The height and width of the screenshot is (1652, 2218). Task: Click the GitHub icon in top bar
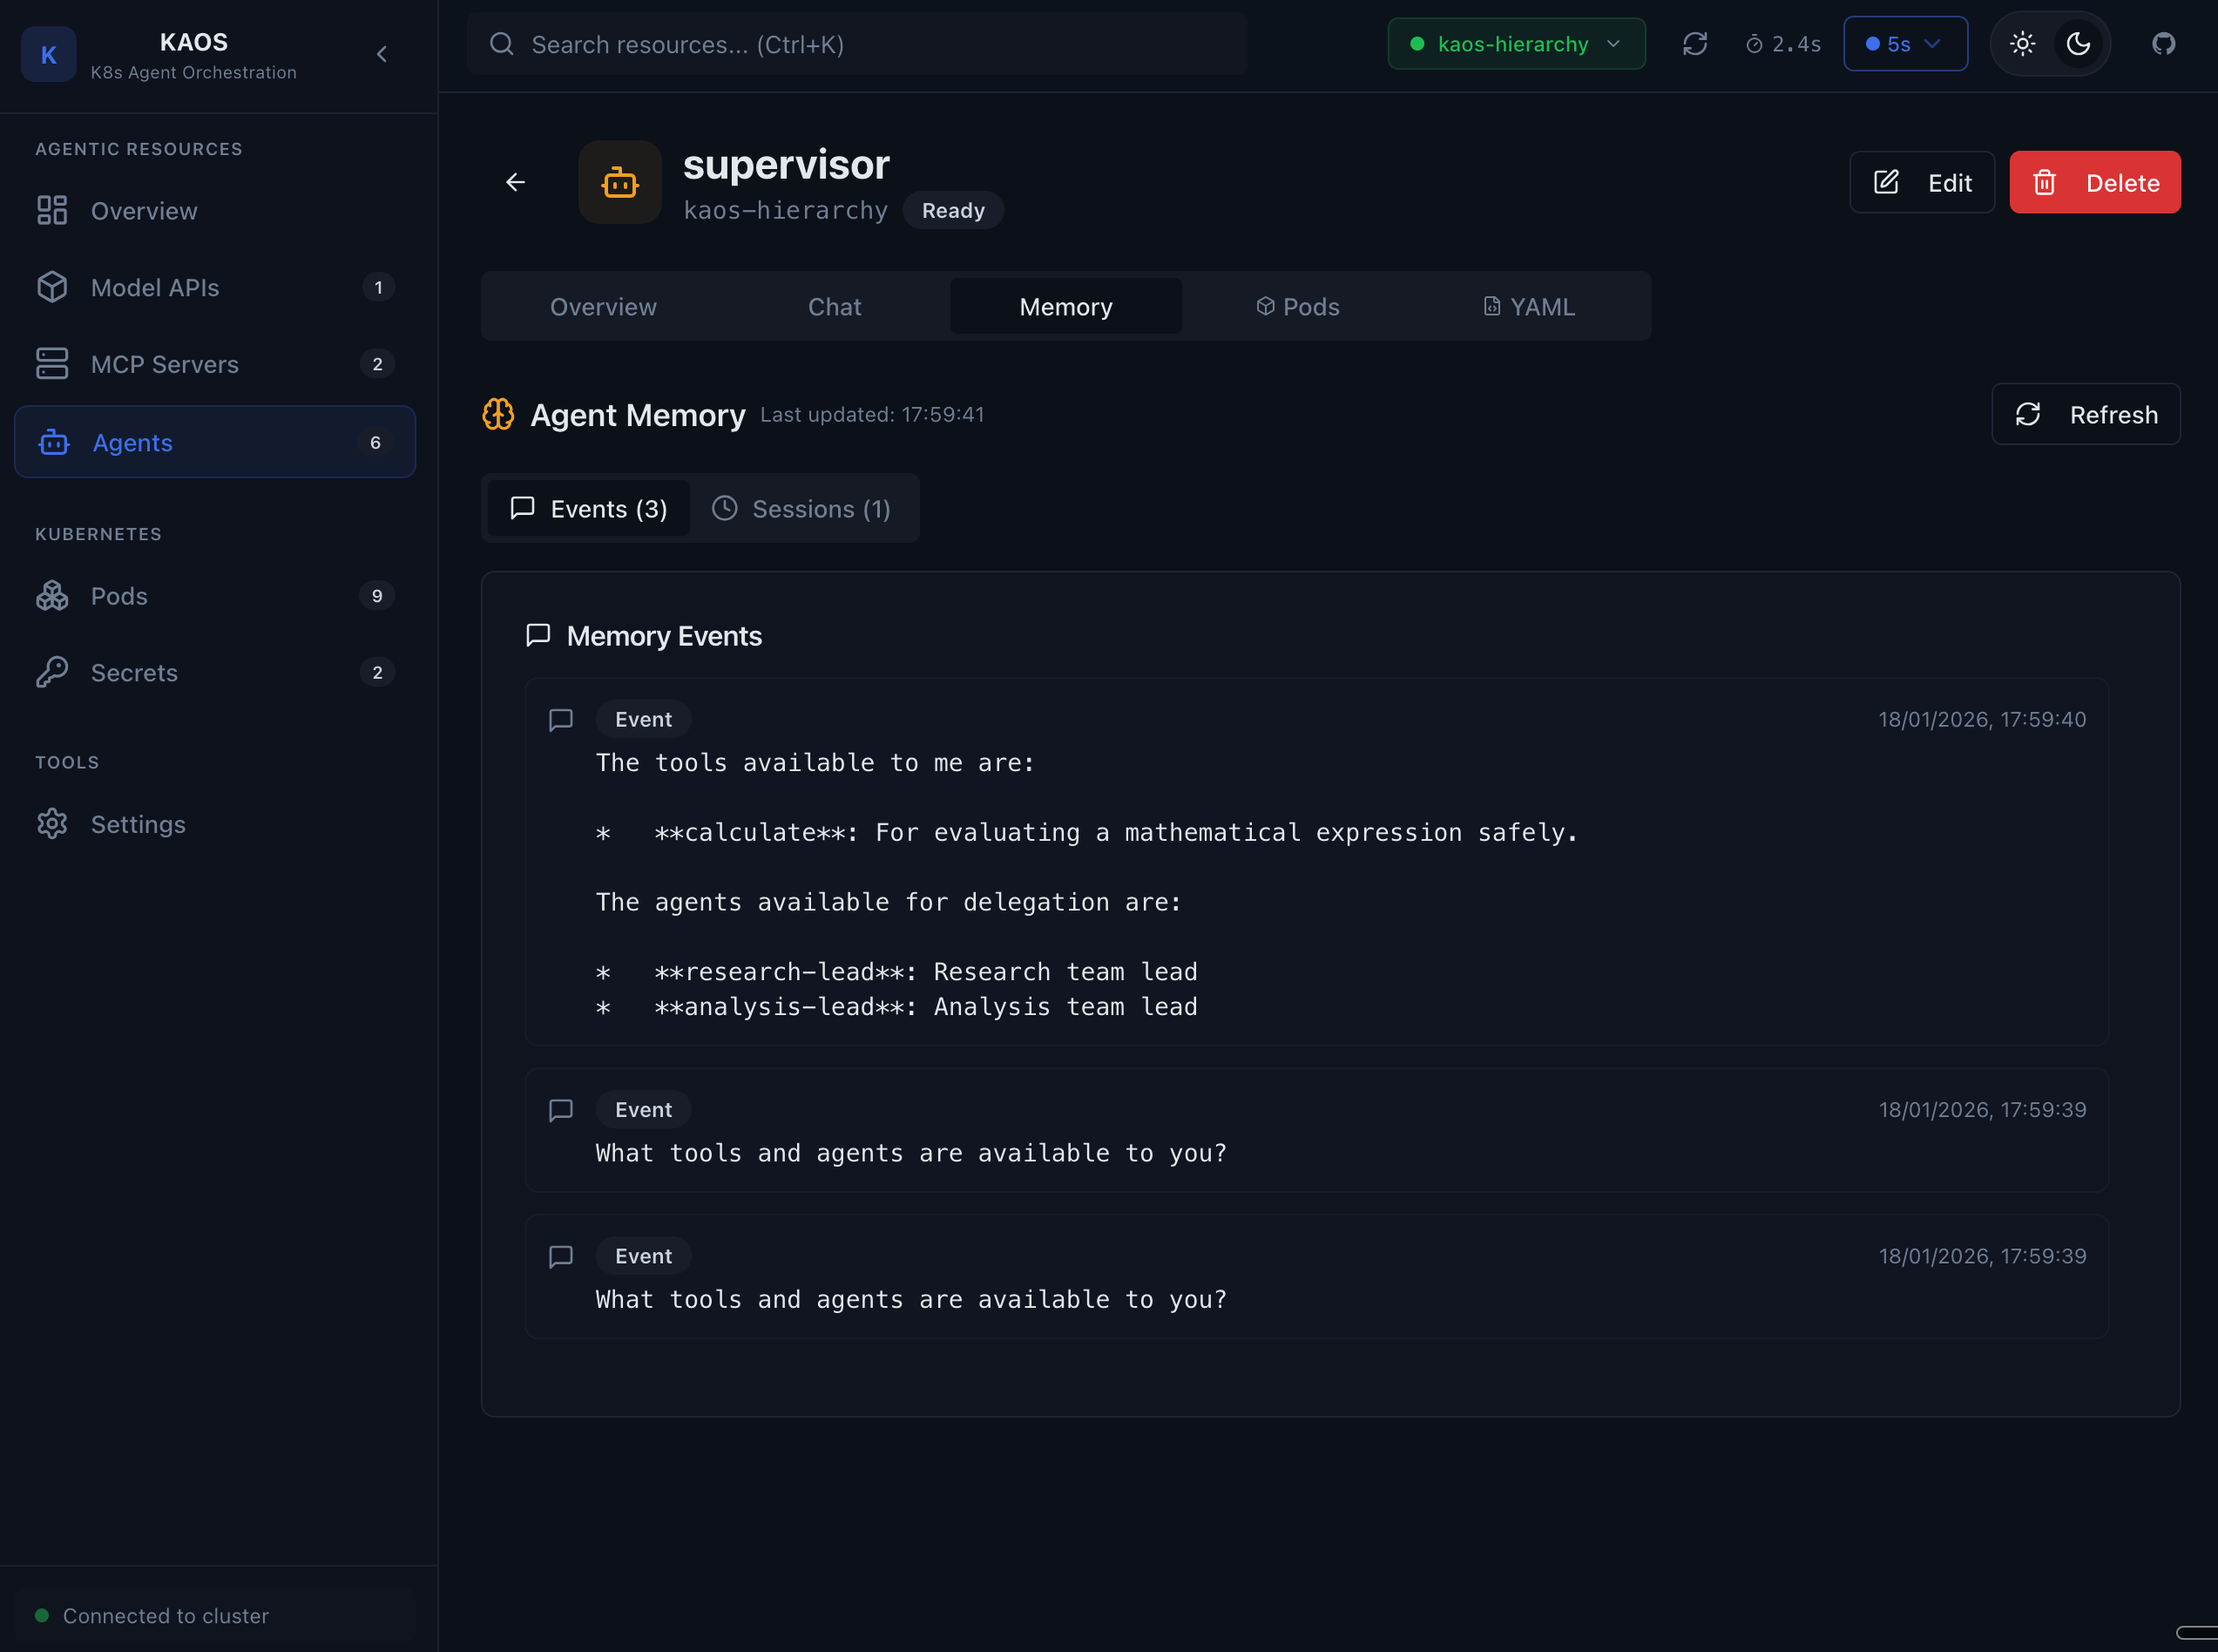[x=2163, y=44]
